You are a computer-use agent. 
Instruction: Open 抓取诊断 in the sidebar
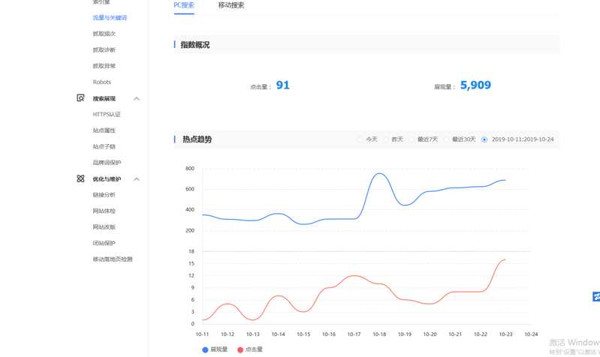104,49
